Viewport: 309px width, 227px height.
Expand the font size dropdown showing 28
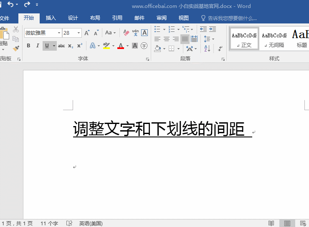point(79,33)
